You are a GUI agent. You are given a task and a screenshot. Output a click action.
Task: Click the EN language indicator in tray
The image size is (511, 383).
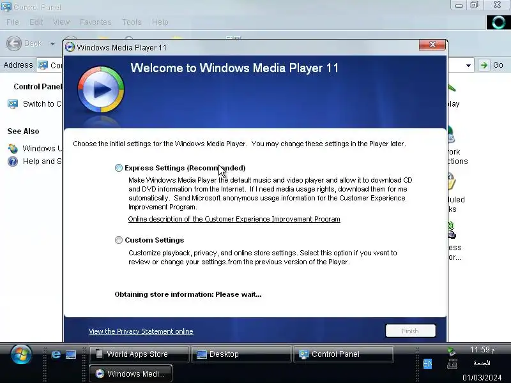(x=427, y=364)
